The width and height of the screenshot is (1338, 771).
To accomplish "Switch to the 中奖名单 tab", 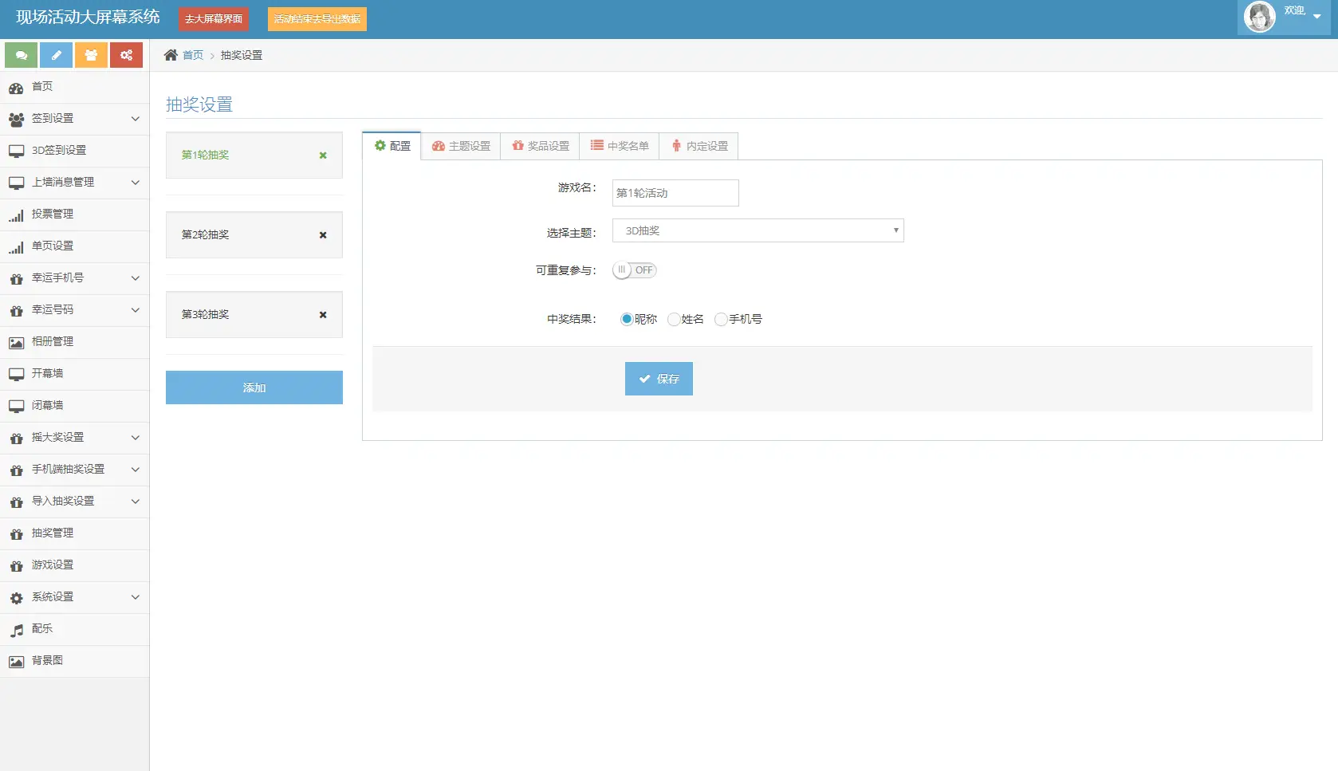I will 620,146.
